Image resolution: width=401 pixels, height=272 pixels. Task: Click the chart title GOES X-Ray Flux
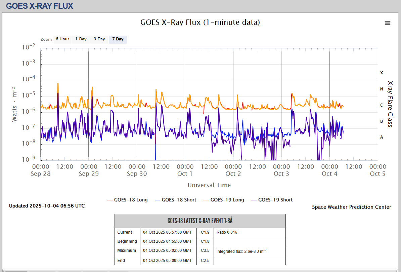pos(200,23)
